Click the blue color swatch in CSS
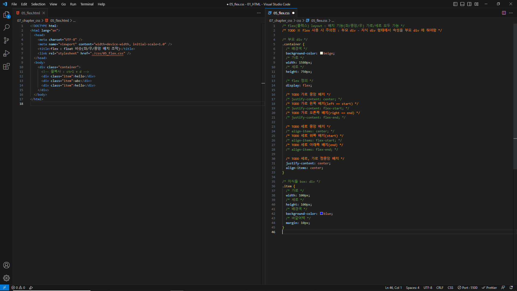Viewport: 517px width, 291px height. point(322,213)
